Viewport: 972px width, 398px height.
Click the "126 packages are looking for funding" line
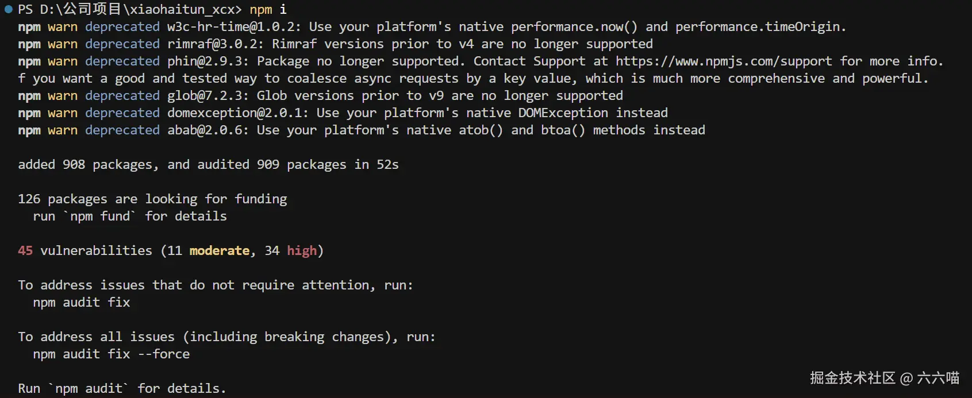coord(152,199)
